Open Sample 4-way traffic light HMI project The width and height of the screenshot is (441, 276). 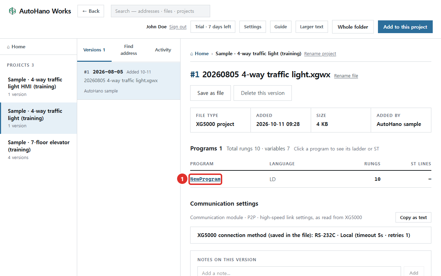click(38, 87)
